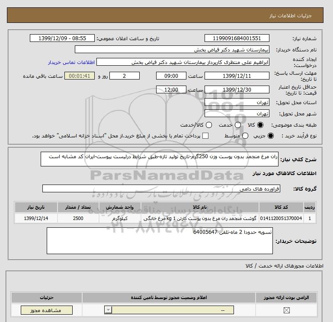Click تعداد / مقدار column header
This screenshot has width=333, height=322.
78,207
